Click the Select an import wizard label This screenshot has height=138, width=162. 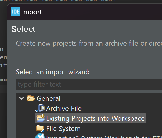coord(53,72)
